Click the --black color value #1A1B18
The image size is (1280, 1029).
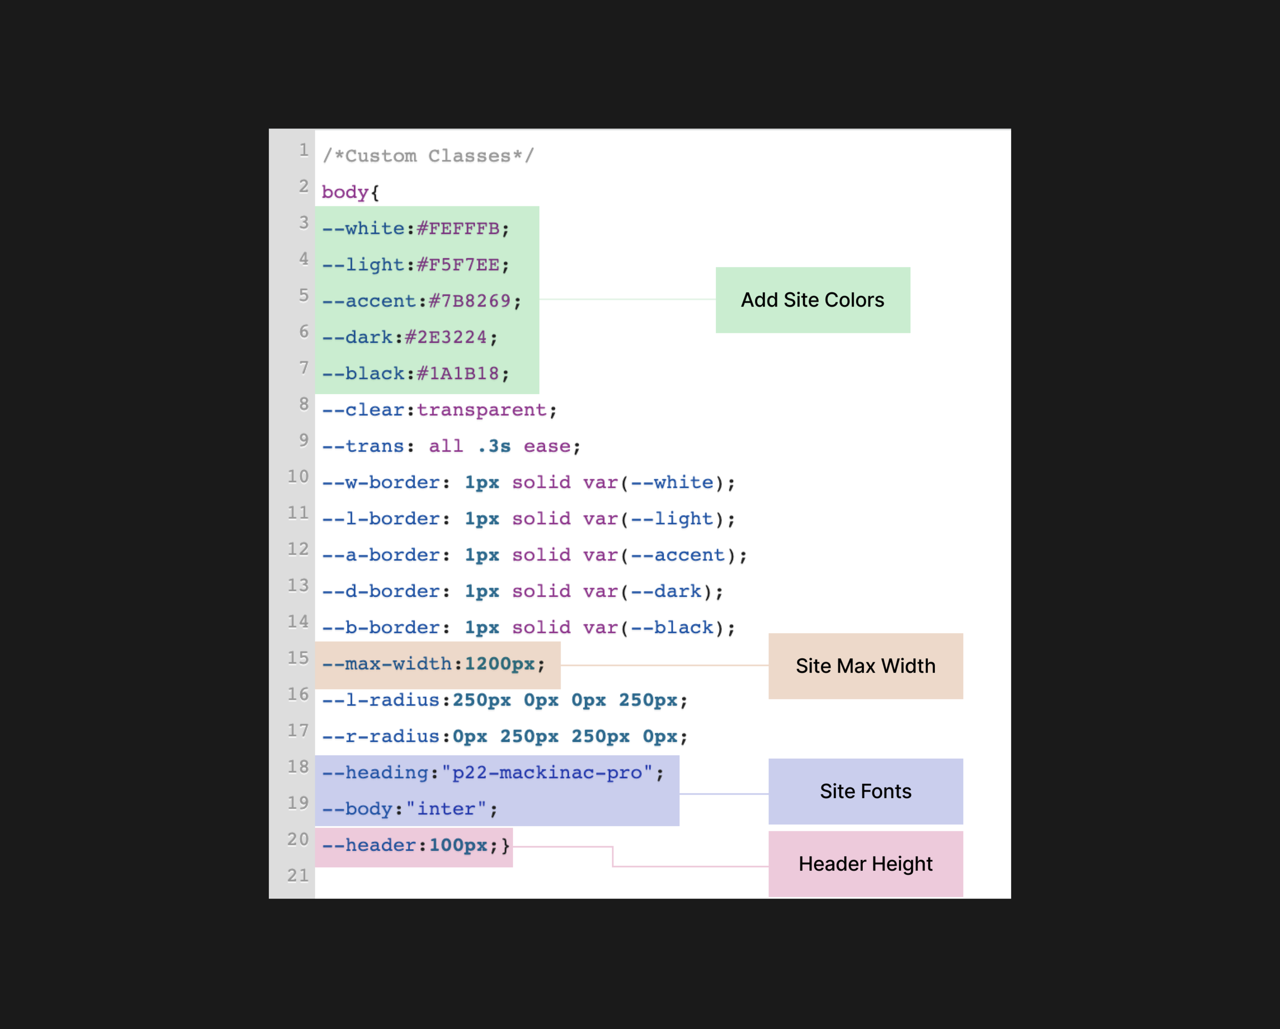coord(458,374)
